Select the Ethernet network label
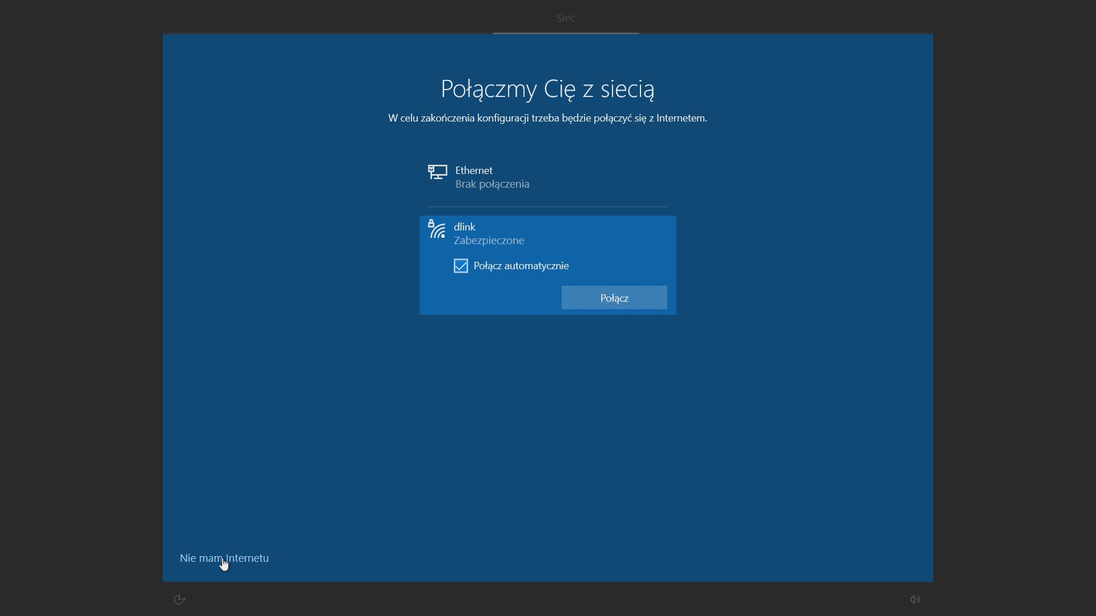 pyautogui.click(x=474, y=171)
